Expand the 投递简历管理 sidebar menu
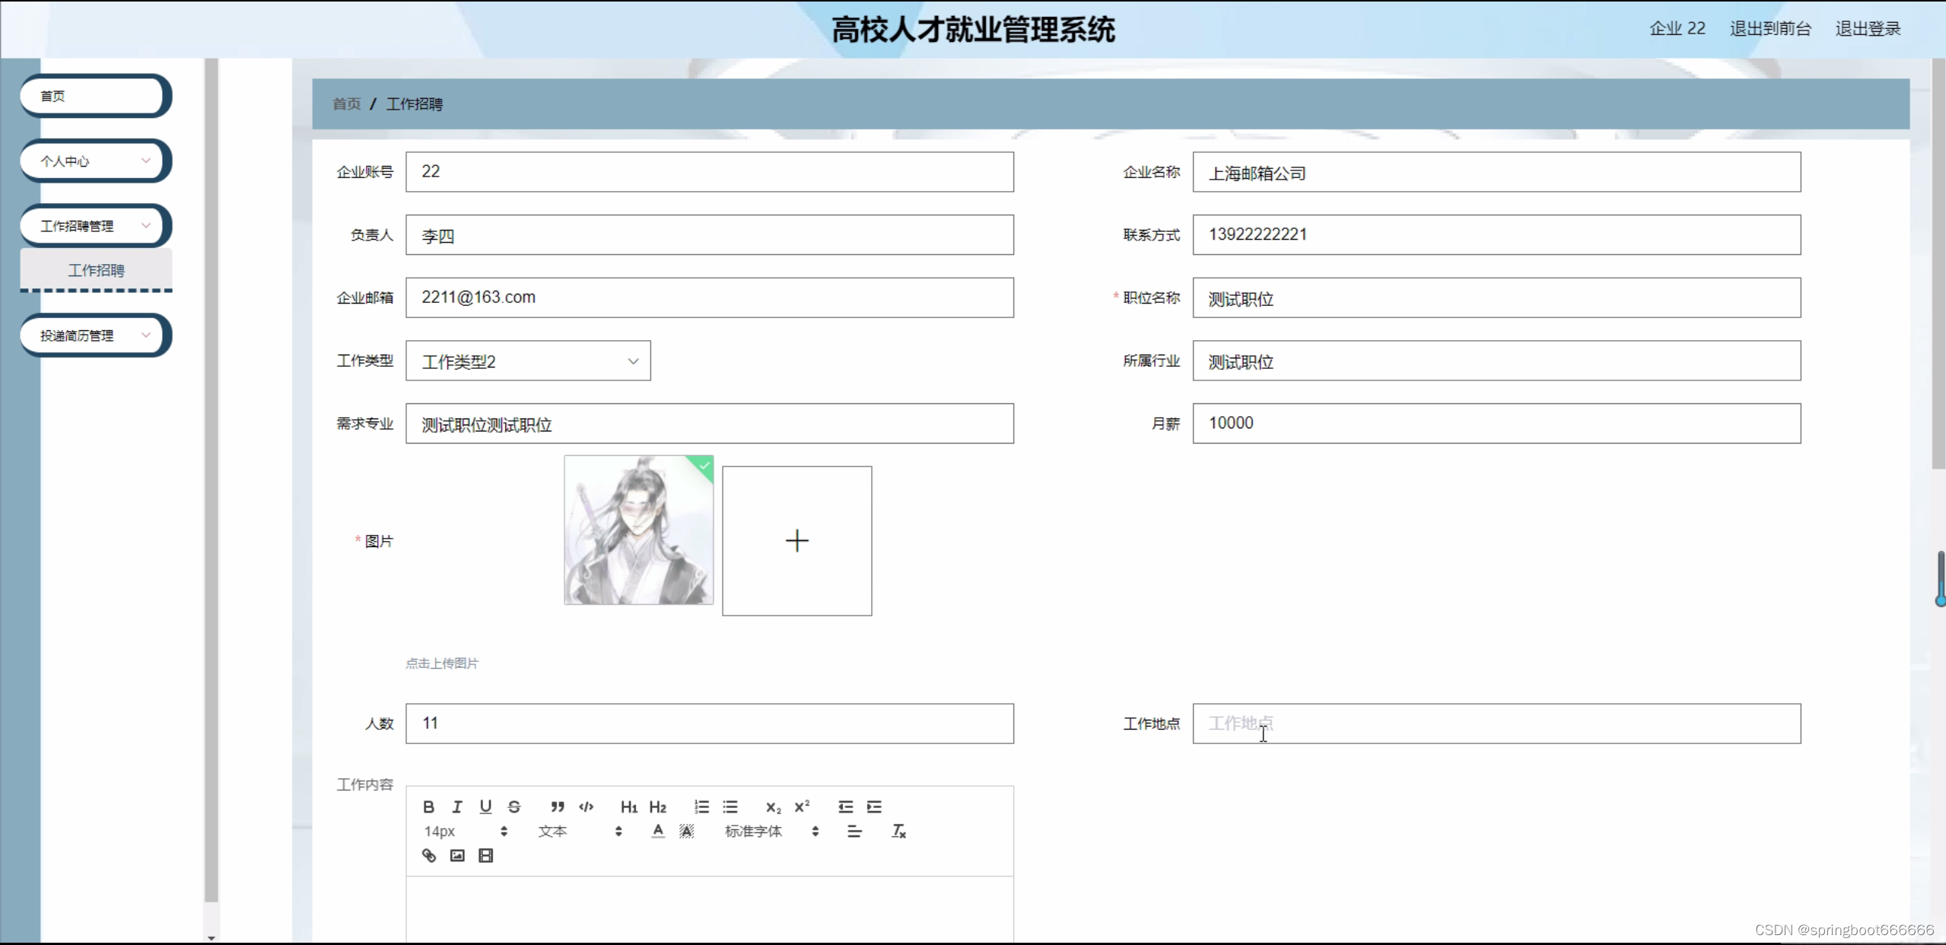The height and width of the screenshot is (945, 1946). point(93,336)
